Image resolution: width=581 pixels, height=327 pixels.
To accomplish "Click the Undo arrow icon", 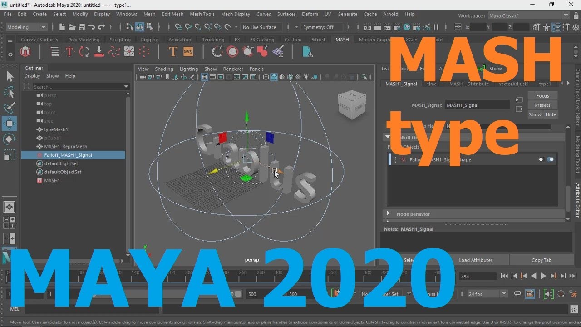I will click(x=92, y=27).
